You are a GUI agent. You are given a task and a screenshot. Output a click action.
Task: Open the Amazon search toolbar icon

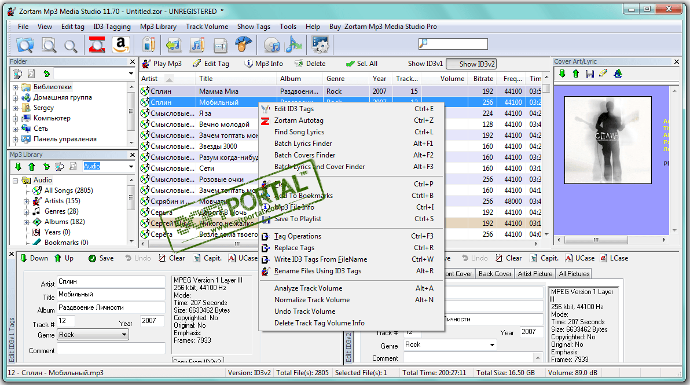click(120, 45)
